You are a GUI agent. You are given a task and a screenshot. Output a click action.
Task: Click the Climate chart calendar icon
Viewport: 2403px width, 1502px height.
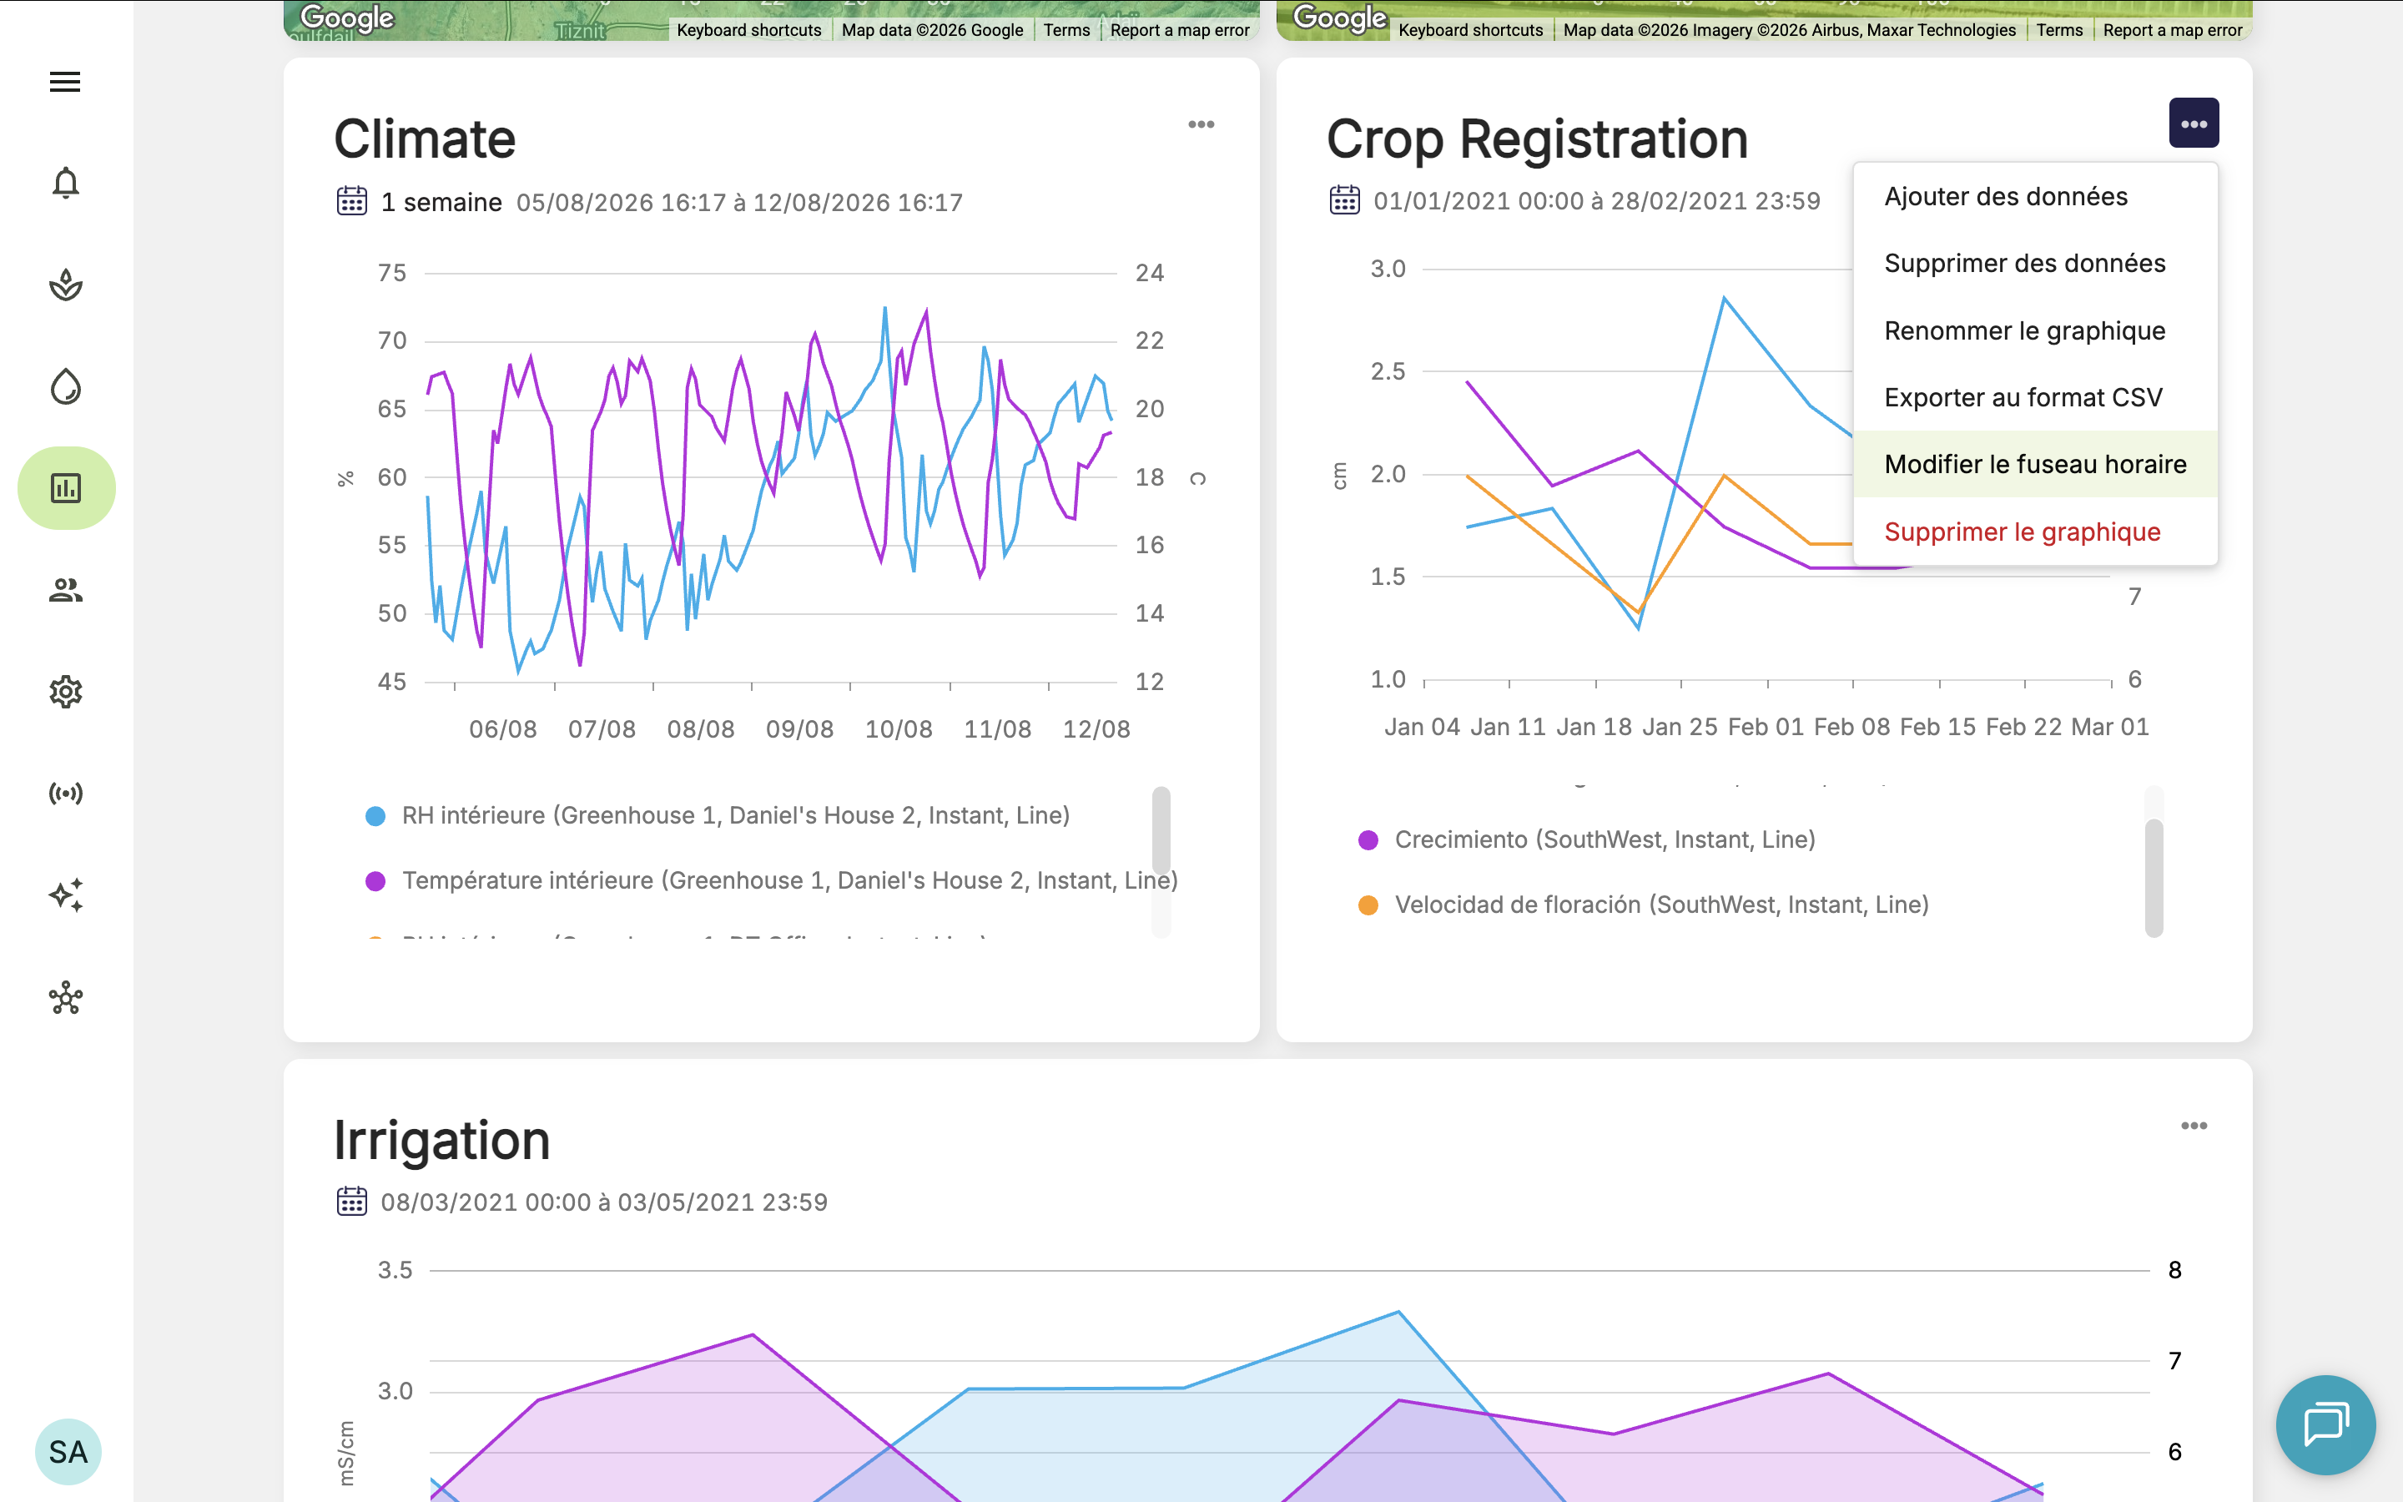tap(351, 202)
